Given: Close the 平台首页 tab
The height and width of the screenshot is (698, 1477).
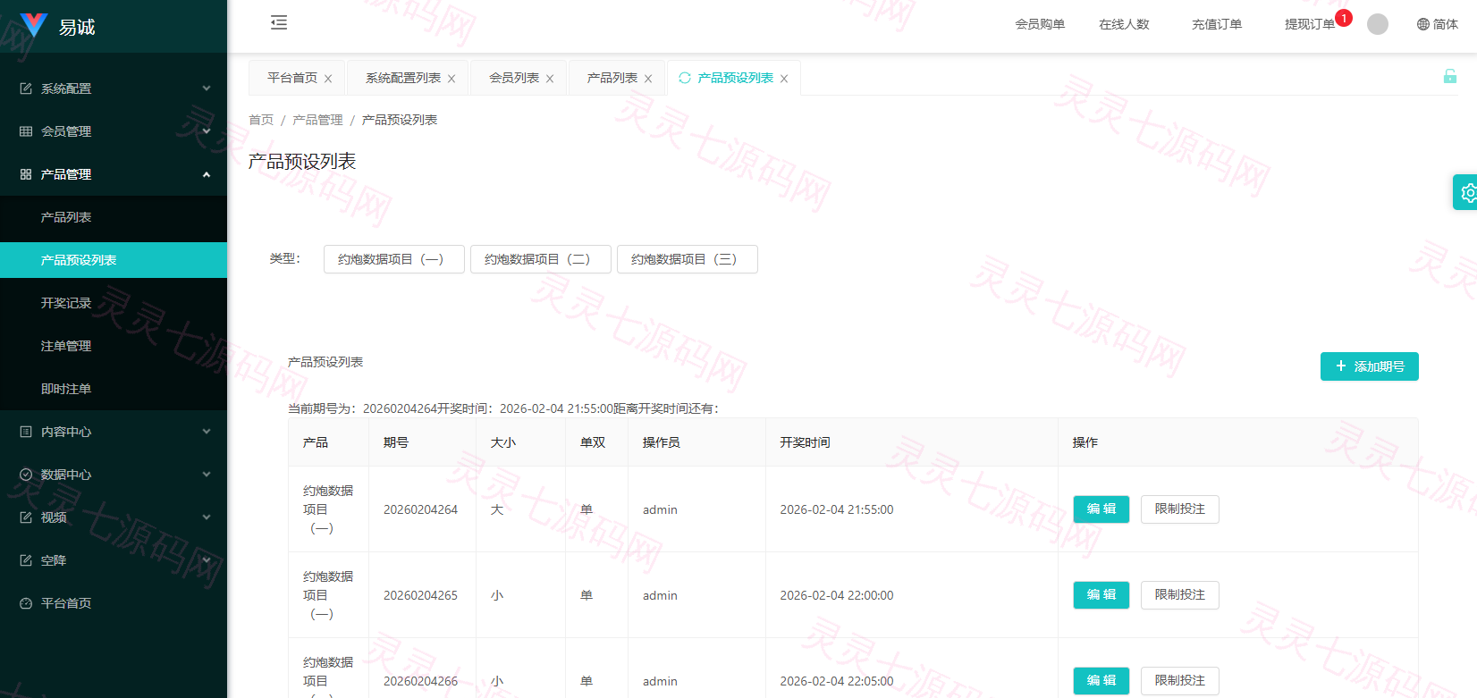Looking at the screenshot, I should click(x=328, y=79).
